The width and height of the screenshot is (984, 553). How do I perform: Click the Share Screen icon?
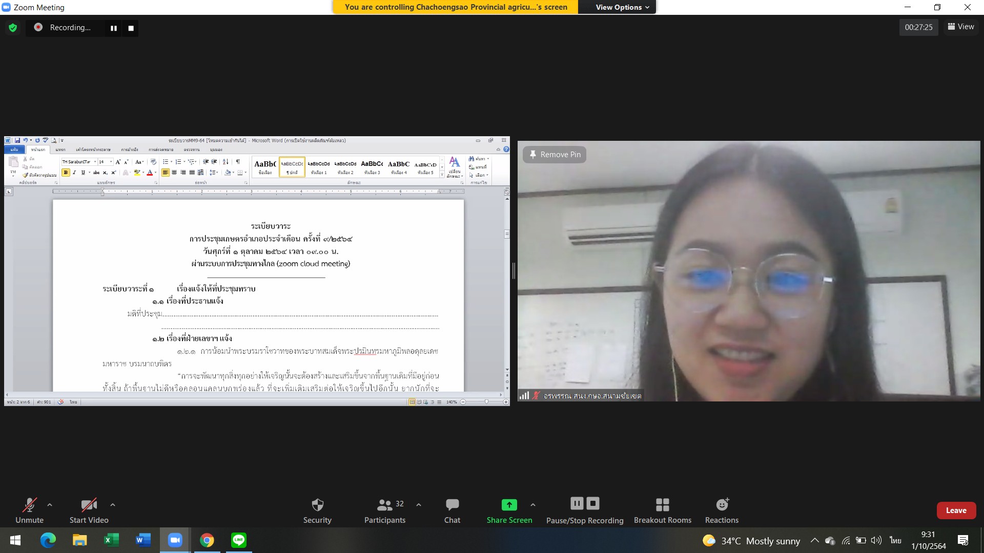(509, 505)
